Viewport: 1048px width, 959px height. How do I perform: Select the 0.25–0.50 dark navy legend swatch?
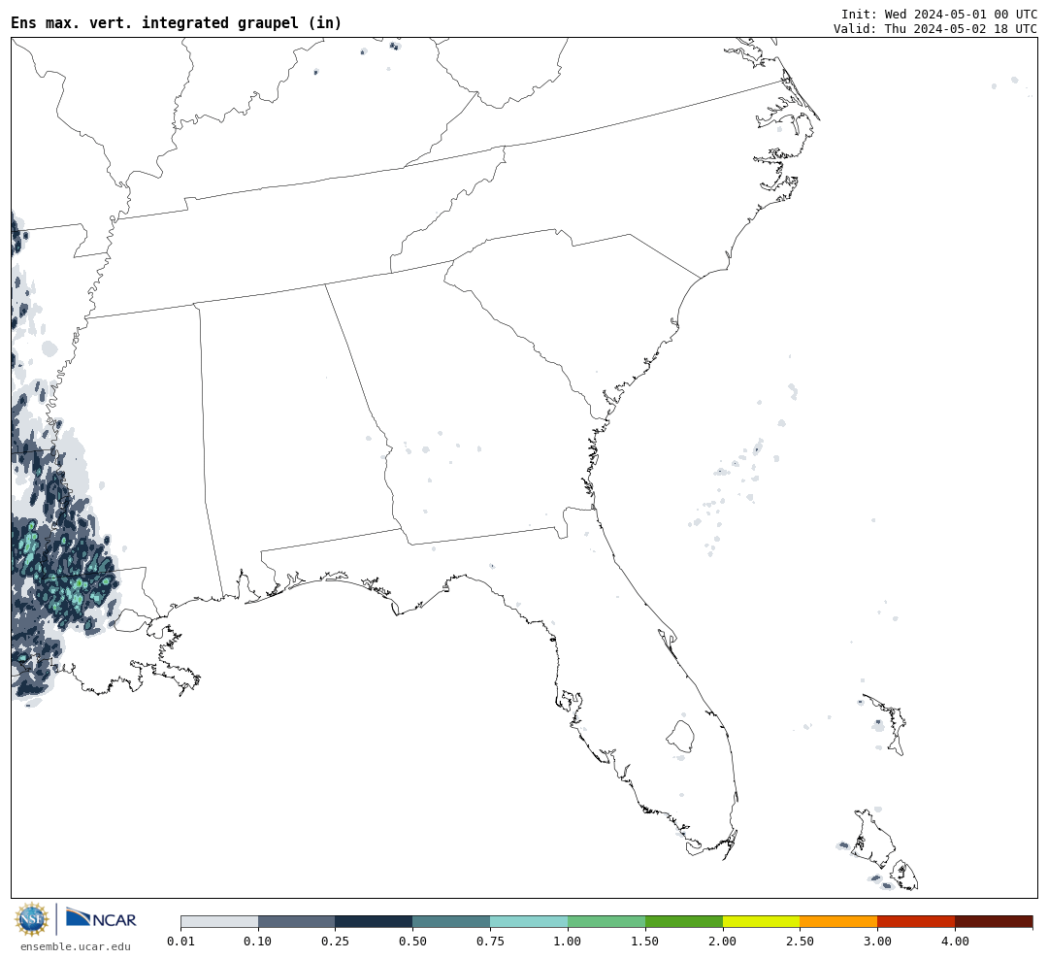(374, 921)
